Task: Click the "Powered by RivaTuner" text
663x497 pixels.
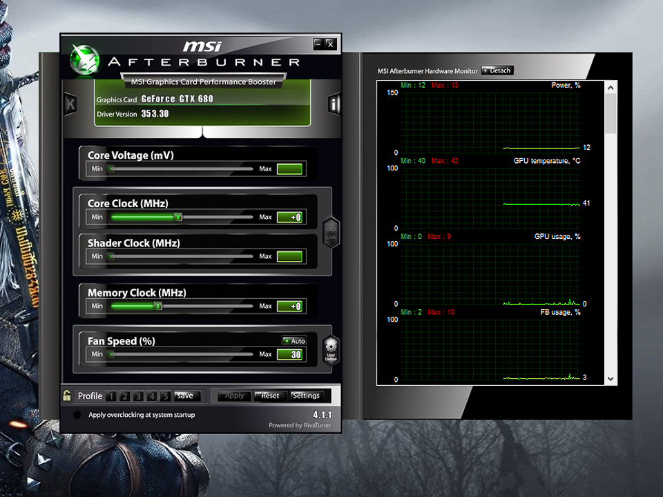Action: pyautogui.click(x=300, y=425)
